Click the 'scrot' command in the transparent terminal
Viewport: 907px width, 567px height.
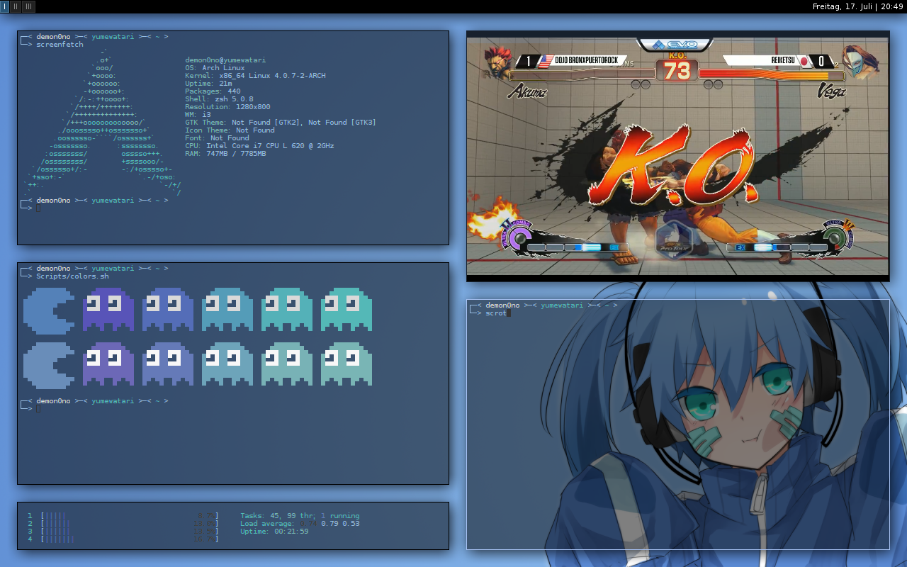point(496,313)
